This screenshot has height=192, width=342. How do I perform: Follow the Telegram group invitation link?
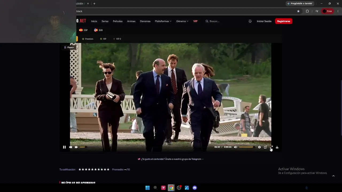click(x=171, y=159)
